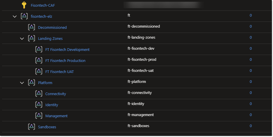This screenshot has width=273, height=137.
Task: Click the Connectivity group icon
Action: (x=39, y=93)
